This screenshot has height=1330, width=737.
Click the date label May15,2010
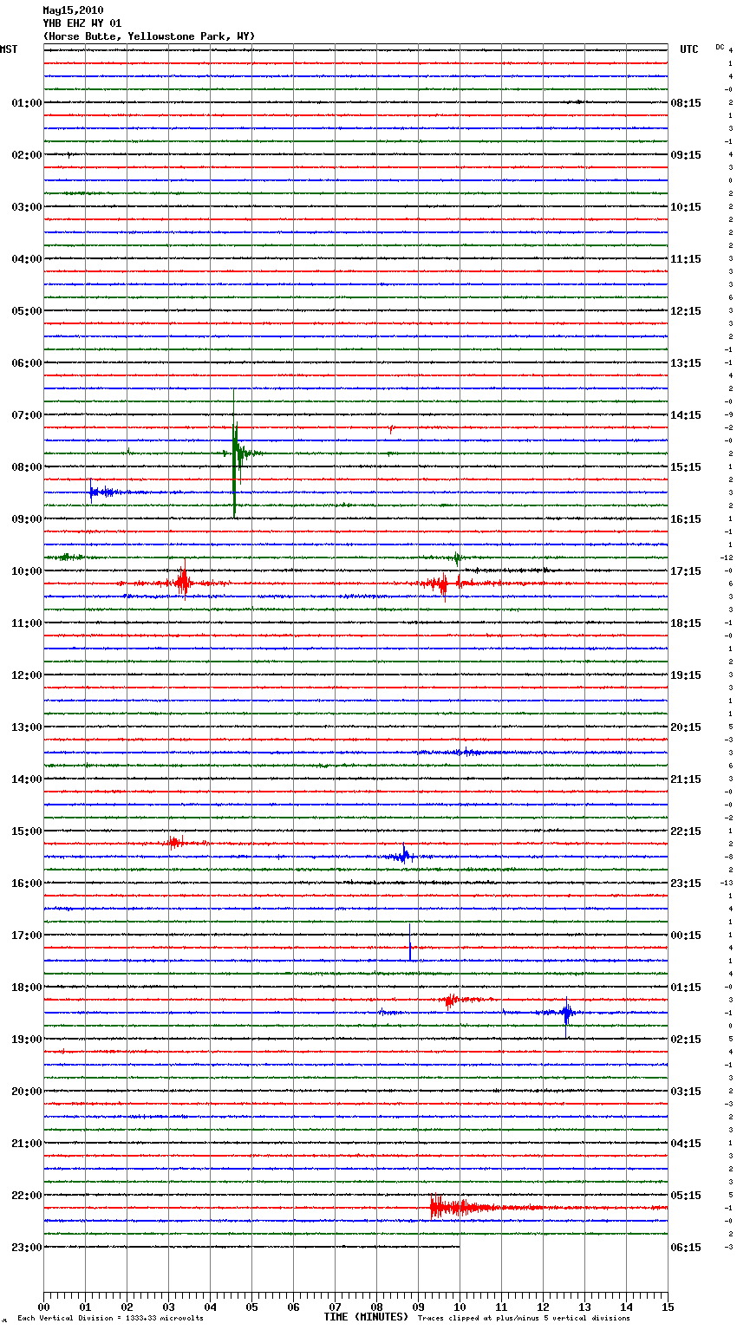73,10
